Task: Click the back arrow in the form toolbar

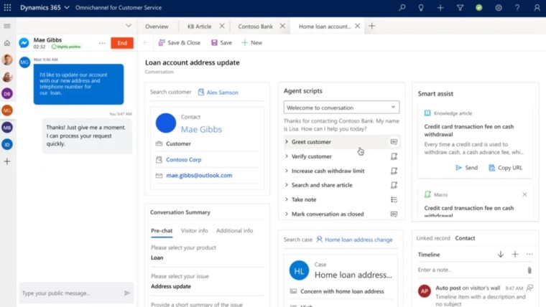Action: [146, 43]
